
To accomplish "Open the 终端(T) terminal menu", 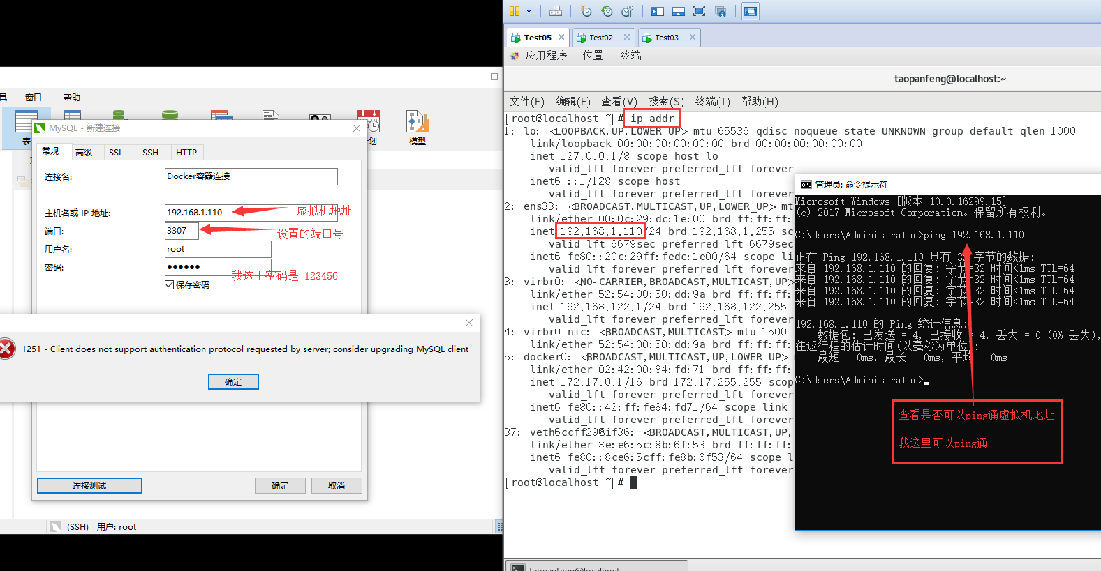I will point(712,102).
